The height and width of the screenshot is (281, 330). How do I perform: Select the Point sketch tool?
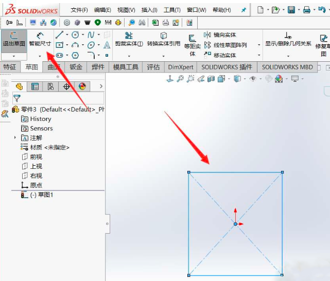click(107, 55)
